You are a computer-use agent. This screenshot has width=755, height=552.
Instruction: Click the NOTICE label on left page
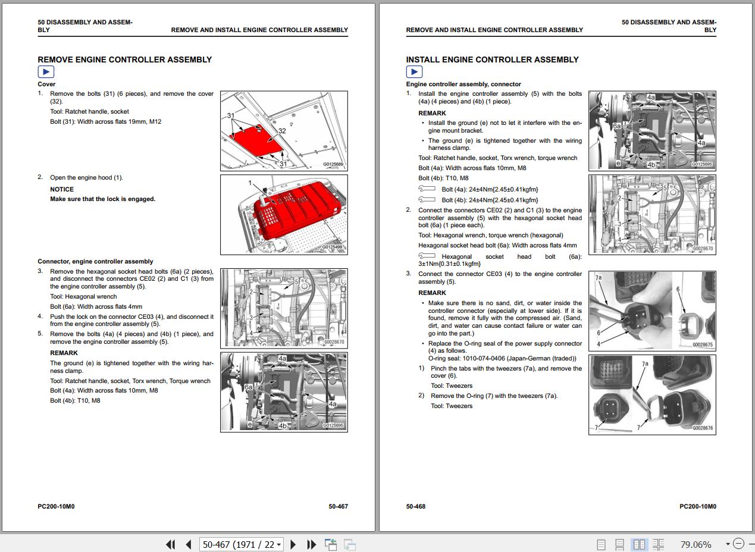pos(62,189)
